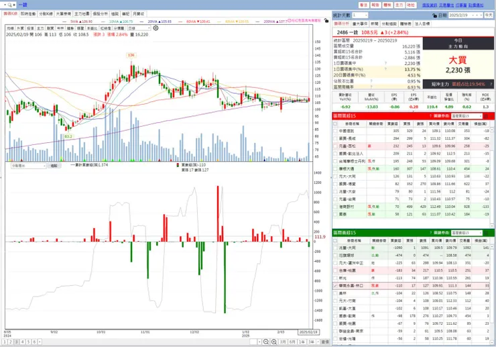Tick the checkbox for 摩根大通
The width and height of the screenshot is (496, 347).
pyautogui.click(x=335, y=169)
